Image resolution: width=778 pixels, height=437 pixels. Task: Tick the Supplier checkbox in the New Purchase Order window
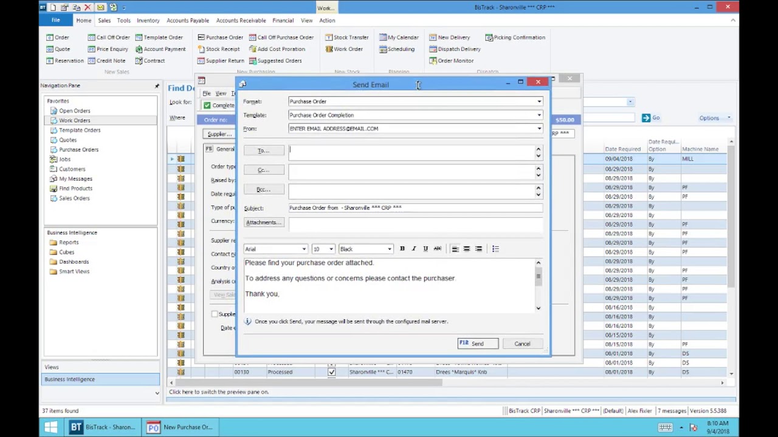214,314
